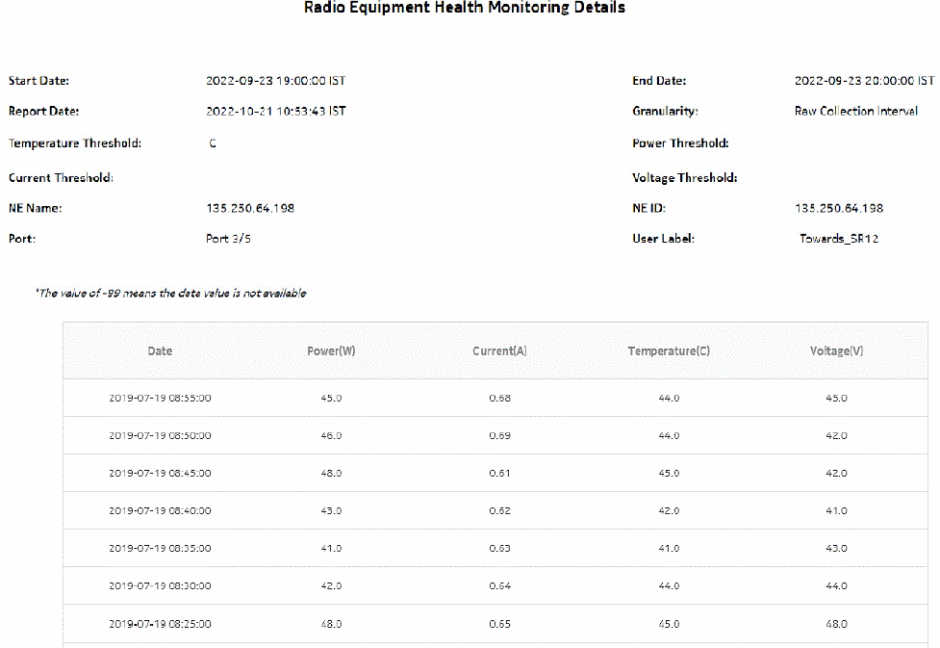
Task: Click the Voltage(V) column header
Action: (833, 350)
